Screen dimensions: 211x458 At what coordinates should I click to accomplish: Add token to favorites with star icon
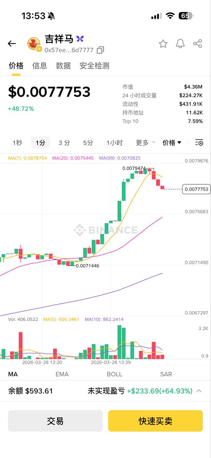[163, 44]
